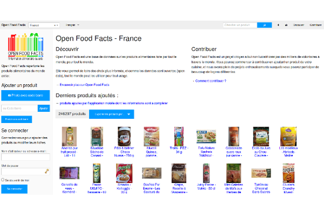Click the plus icon in top bar

tap(278, 25)
